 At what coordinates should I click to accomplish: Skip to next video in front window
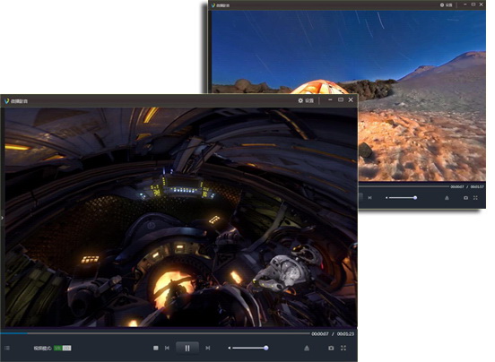click(x=208, y=348)
